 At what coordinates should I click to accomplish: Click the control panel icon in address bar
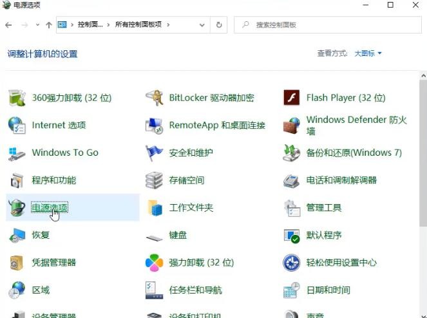[x=62, y=24]
